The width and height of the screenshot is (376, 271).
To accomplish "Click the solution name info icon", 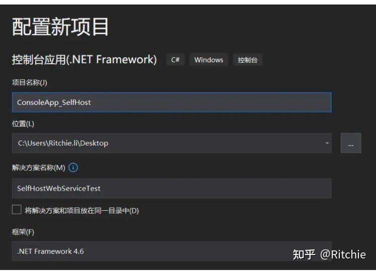I will (x=73, y=167).
